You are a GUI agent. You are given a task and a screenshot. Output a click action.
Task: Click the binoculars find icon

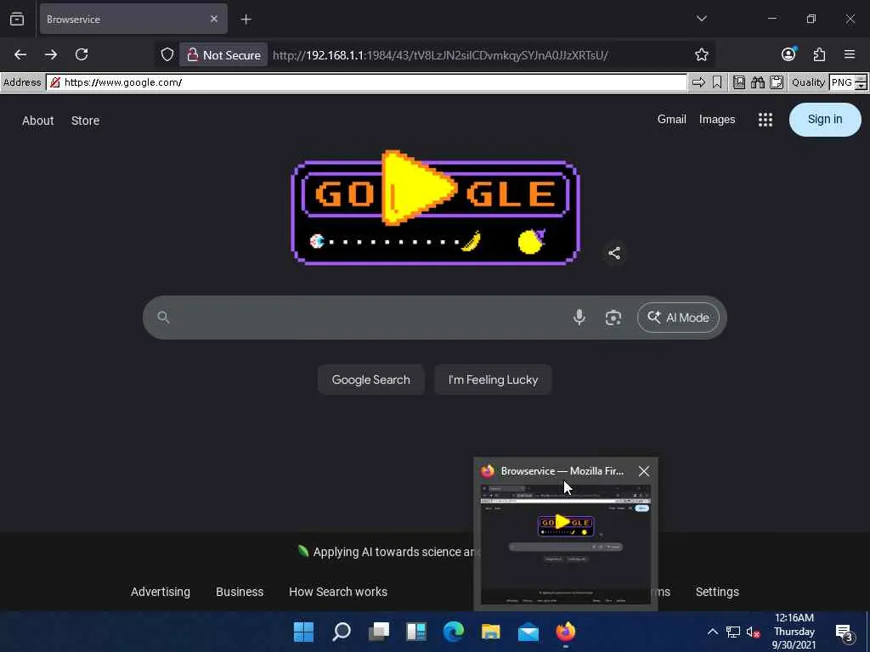tap(758, 82)
